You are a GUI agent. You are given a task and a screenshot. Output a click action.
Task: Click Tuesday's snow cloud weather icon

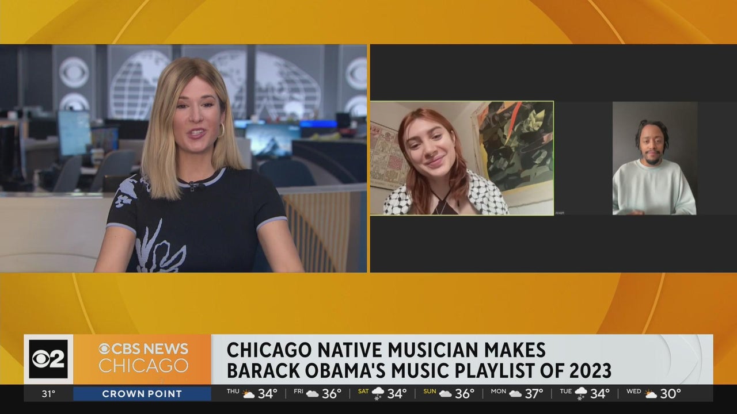click(581, 394)
